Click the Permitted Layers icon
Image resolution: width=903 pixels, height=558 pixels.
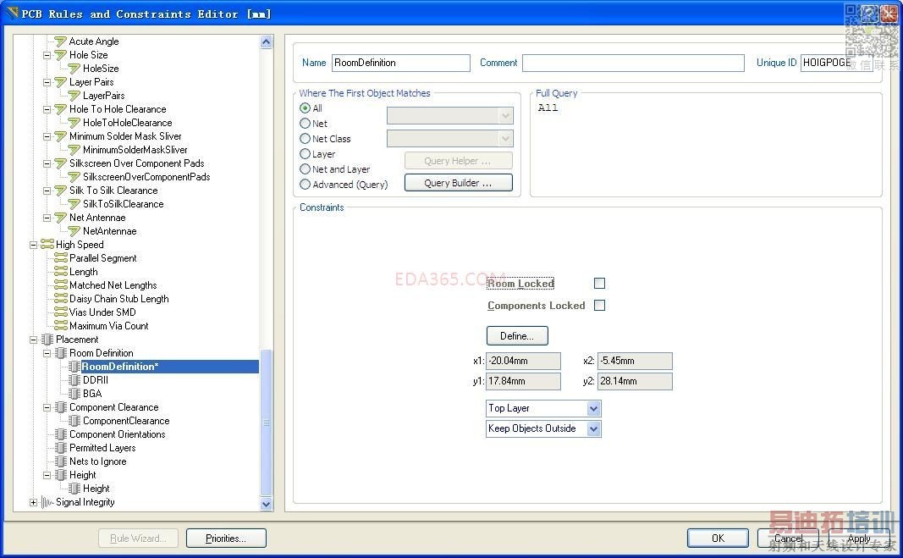click(x=60, y=448)
